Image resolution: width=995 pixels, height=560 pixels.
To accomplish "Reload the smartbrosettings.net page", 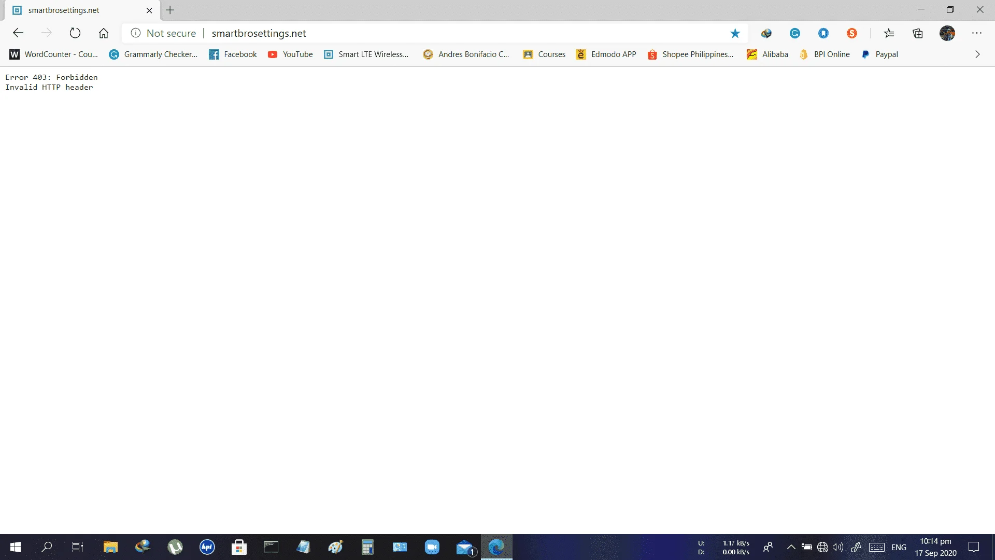I will click(75, 33).
